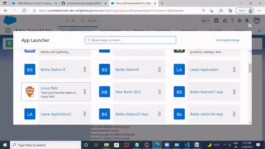Screen dimensions: 265x149
Task: Click drag handle on Battle Station31 App tile
Action: point(234,92)
